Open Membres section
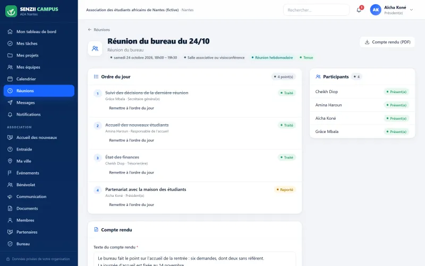The width and height of the screenshot is (425, 266). pyautogui.click(x=39, y=220)
